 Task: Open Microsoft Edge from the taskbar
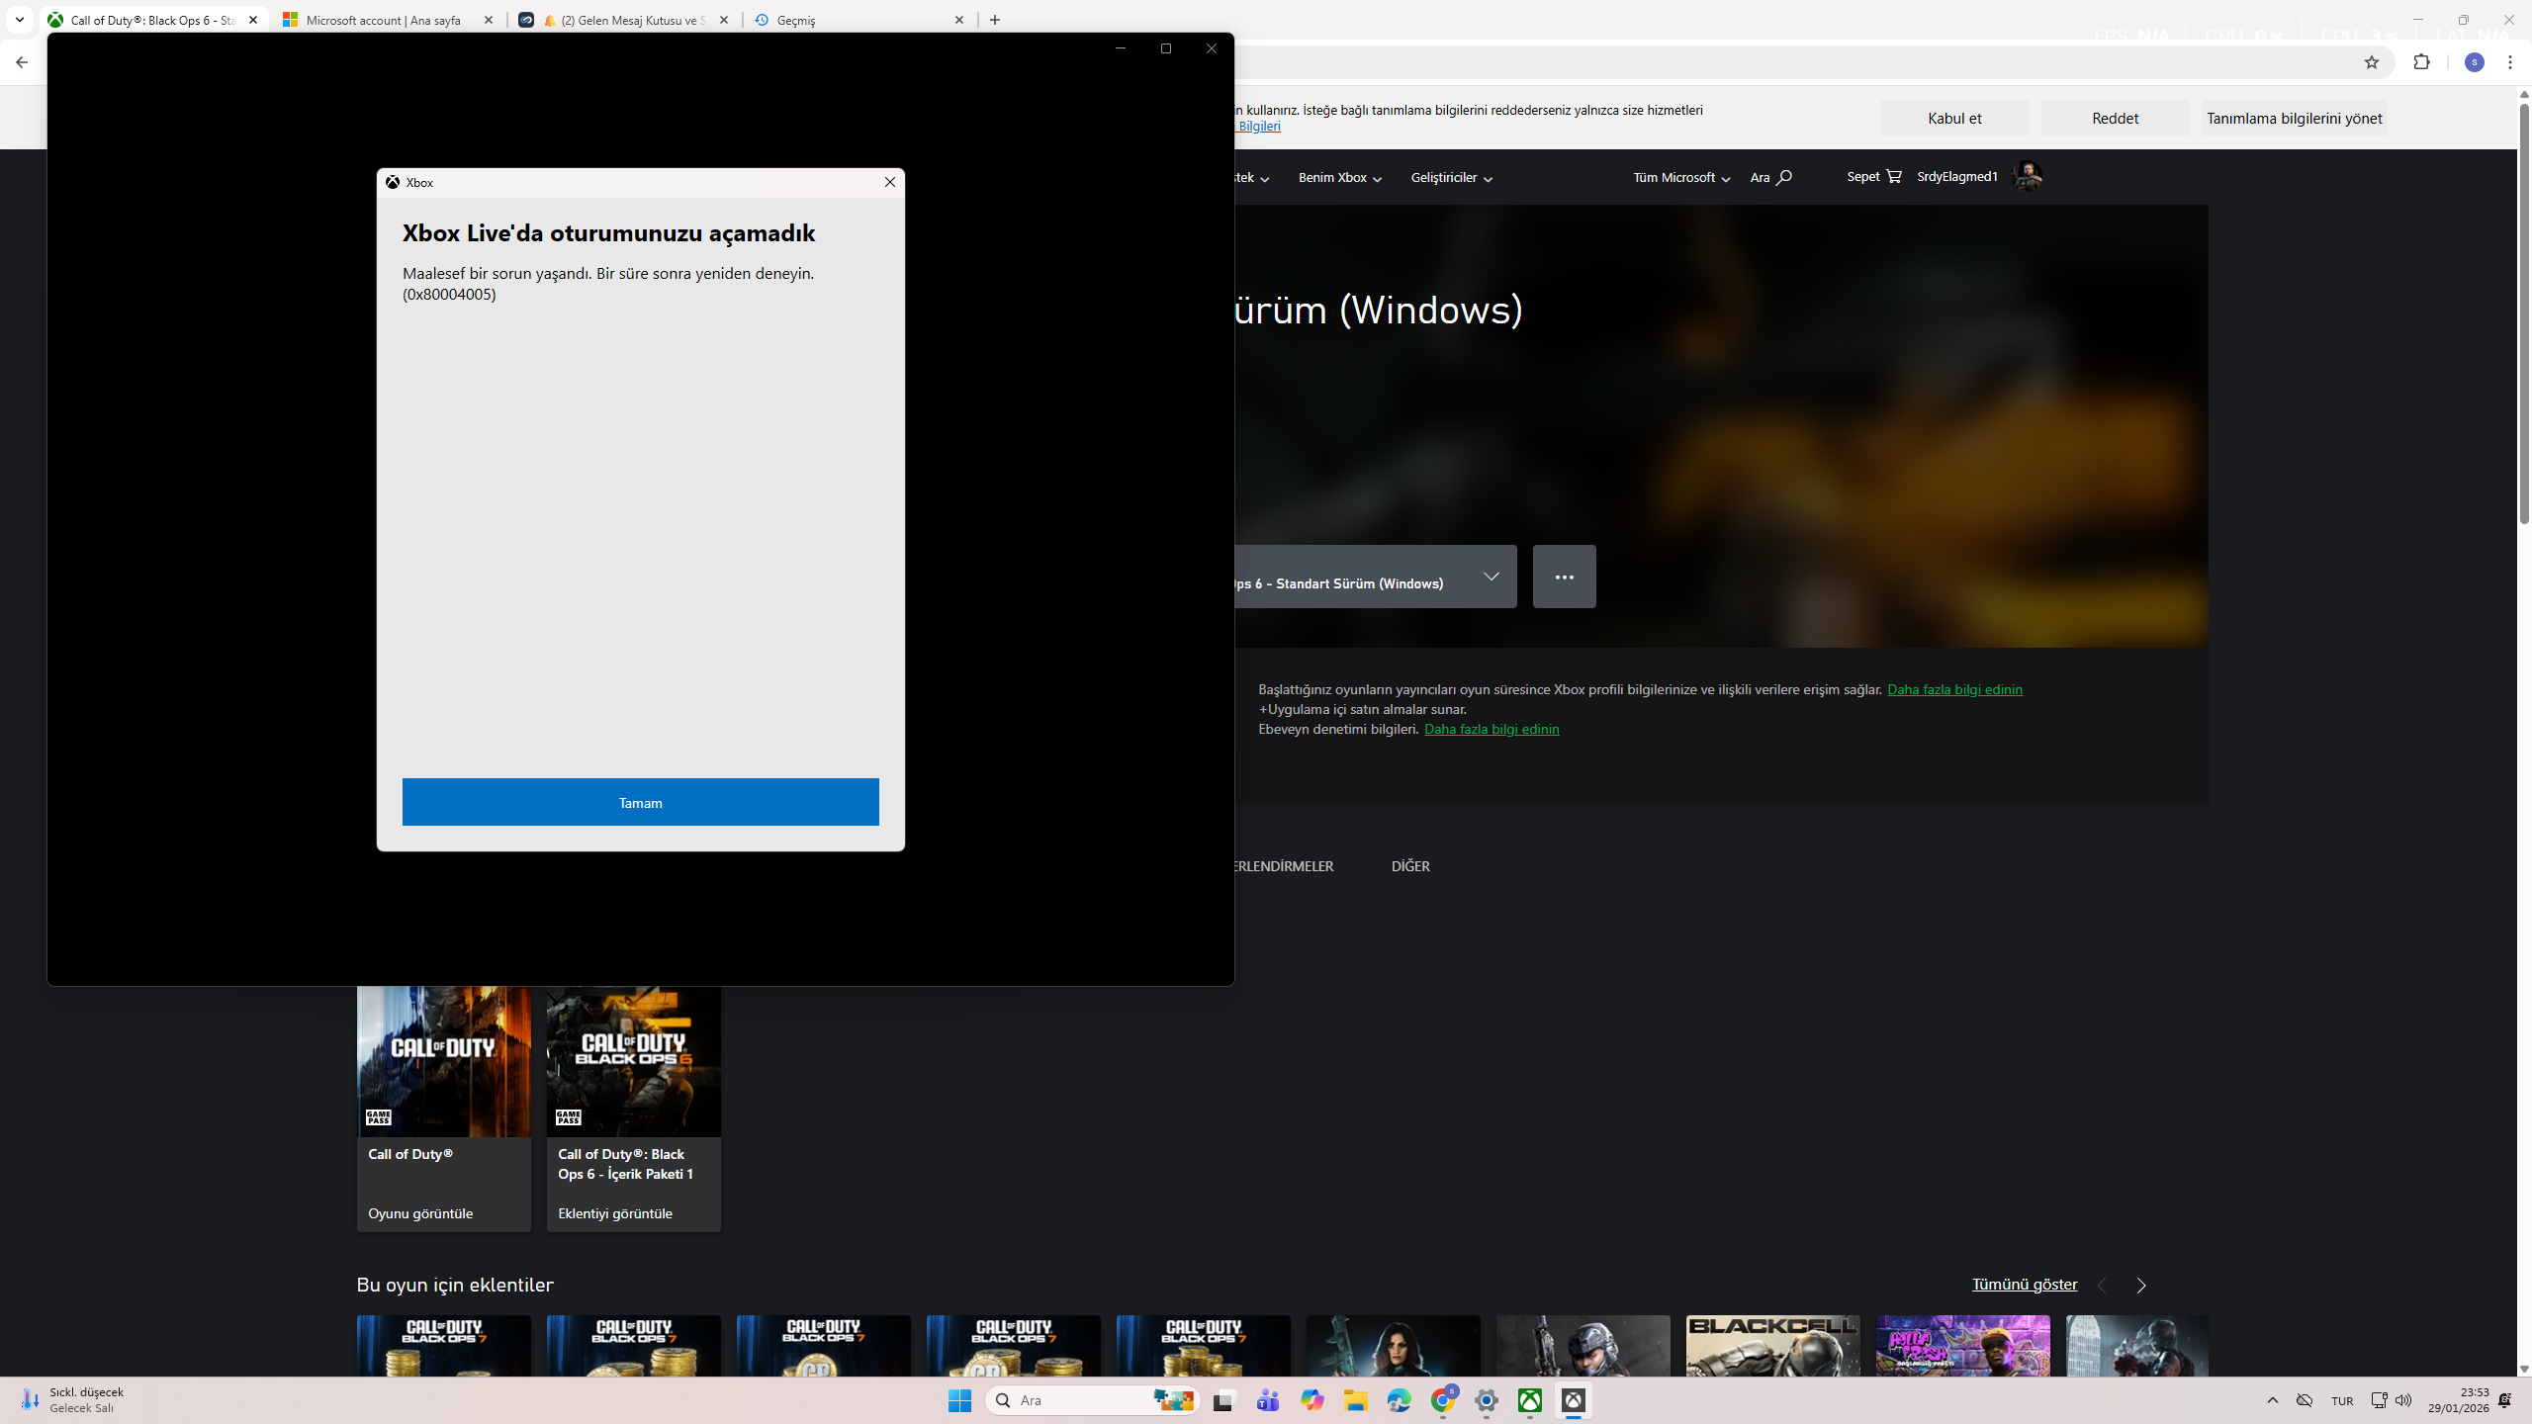tap(1399, 1400)
